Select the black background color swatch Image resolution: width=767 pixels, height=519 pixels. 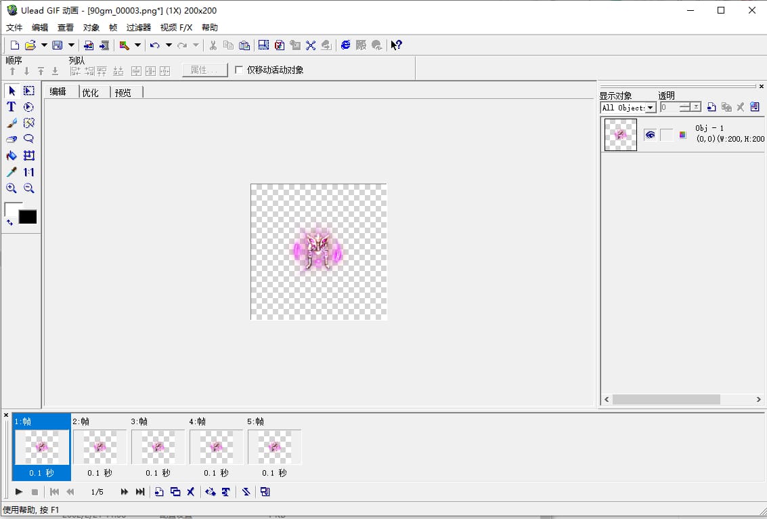(x=27, y=217)
